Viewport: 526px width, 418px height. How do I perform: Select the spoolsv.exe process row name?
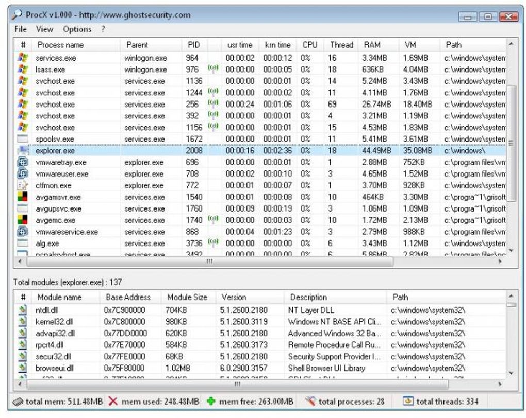(x=55, y=139)
